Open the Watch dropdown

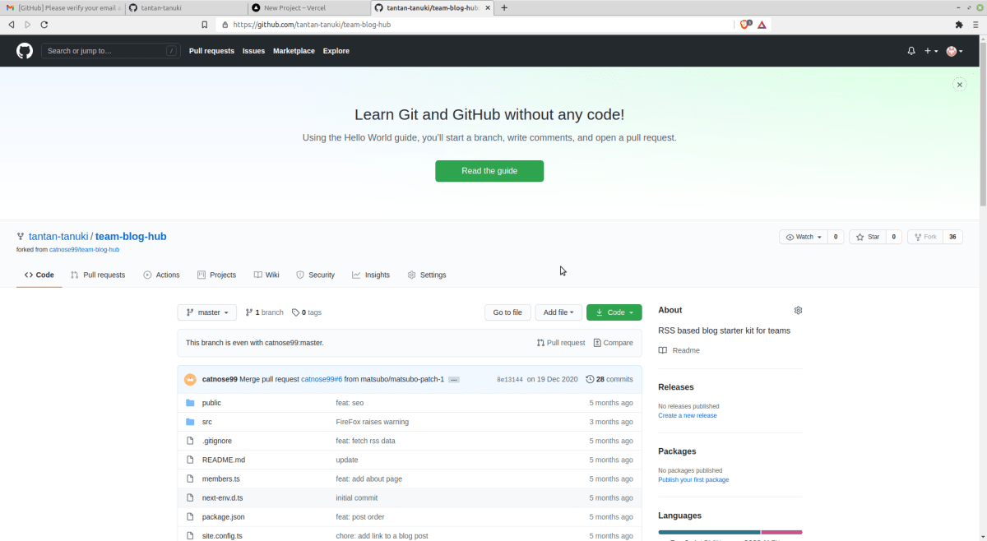tap(804, 237)
